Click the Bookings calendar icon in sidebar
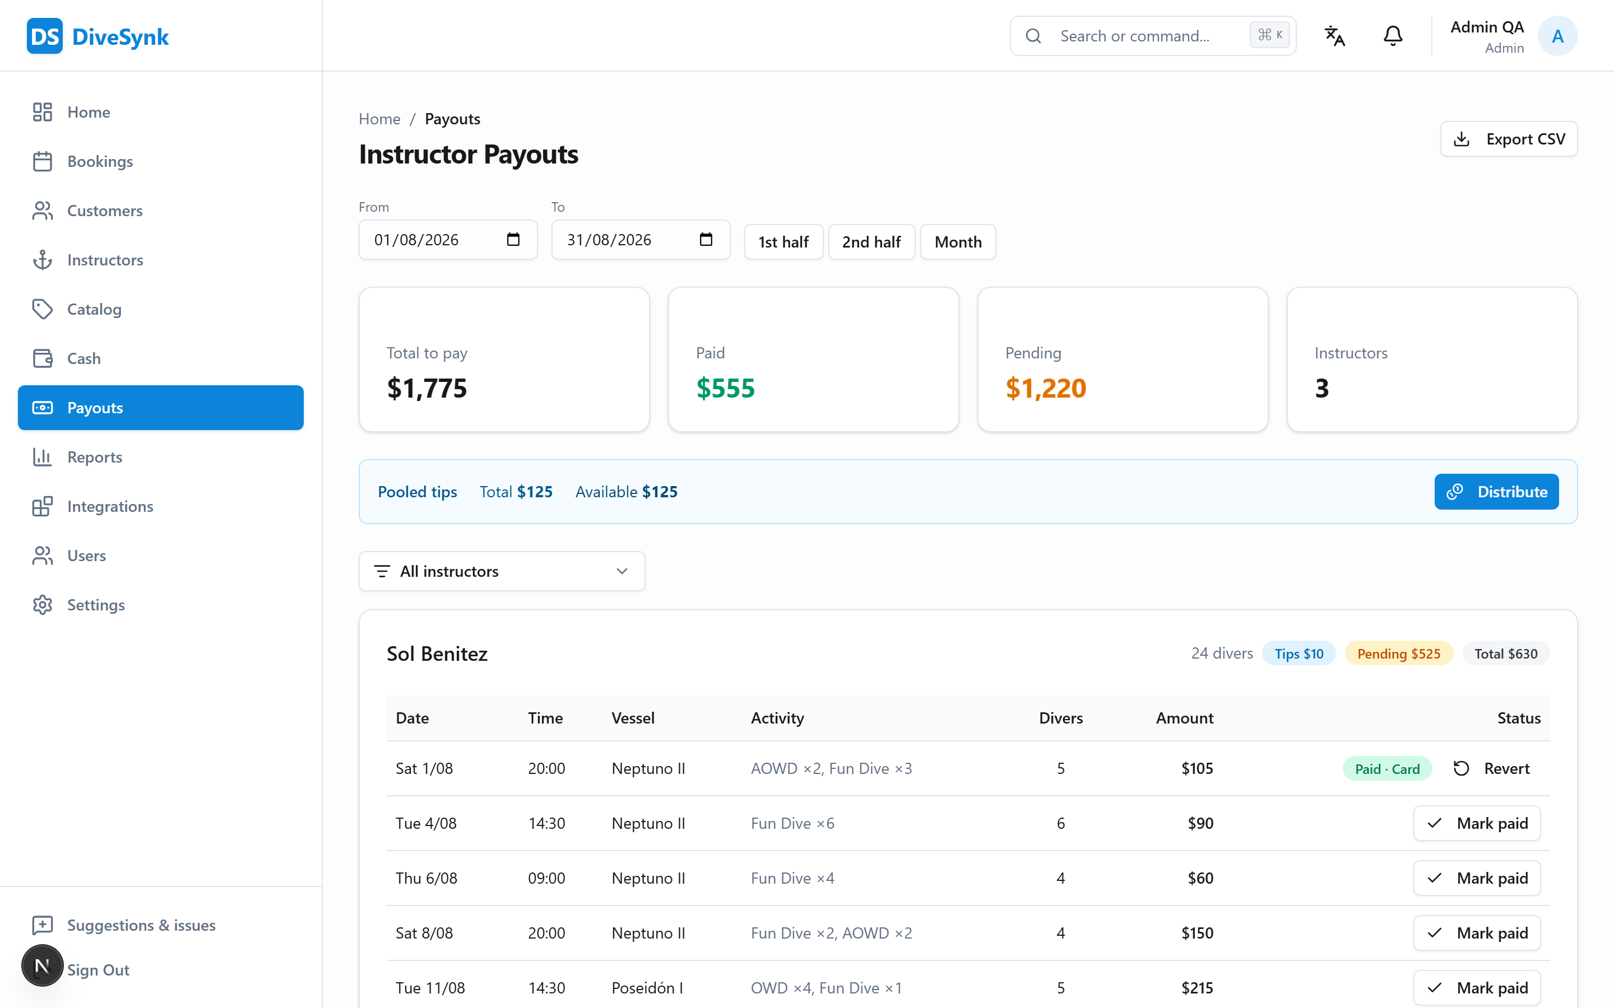Image resolution: width=1614 pixels, height=1008 pixels. [43, 161]
